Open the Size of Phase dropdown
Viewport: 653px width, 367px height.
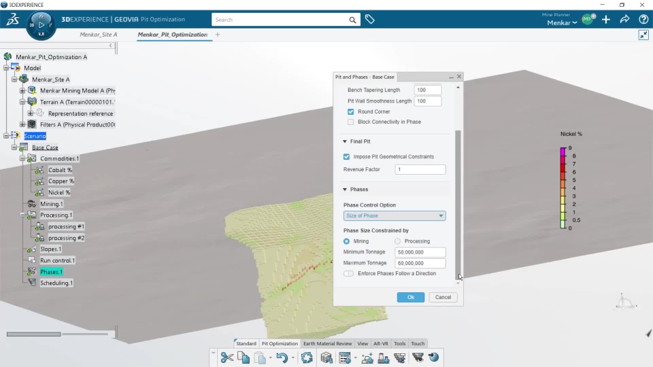(x=395, y=215)
